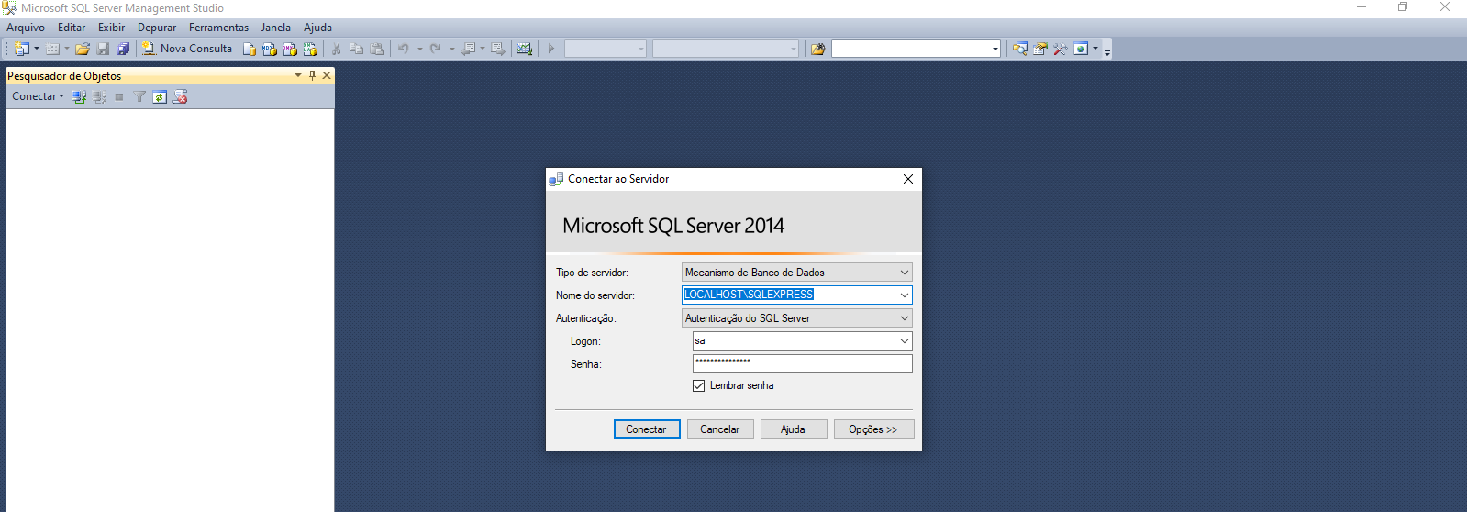Click the Connect Object Explorer icon

click(x=80, y=96)
